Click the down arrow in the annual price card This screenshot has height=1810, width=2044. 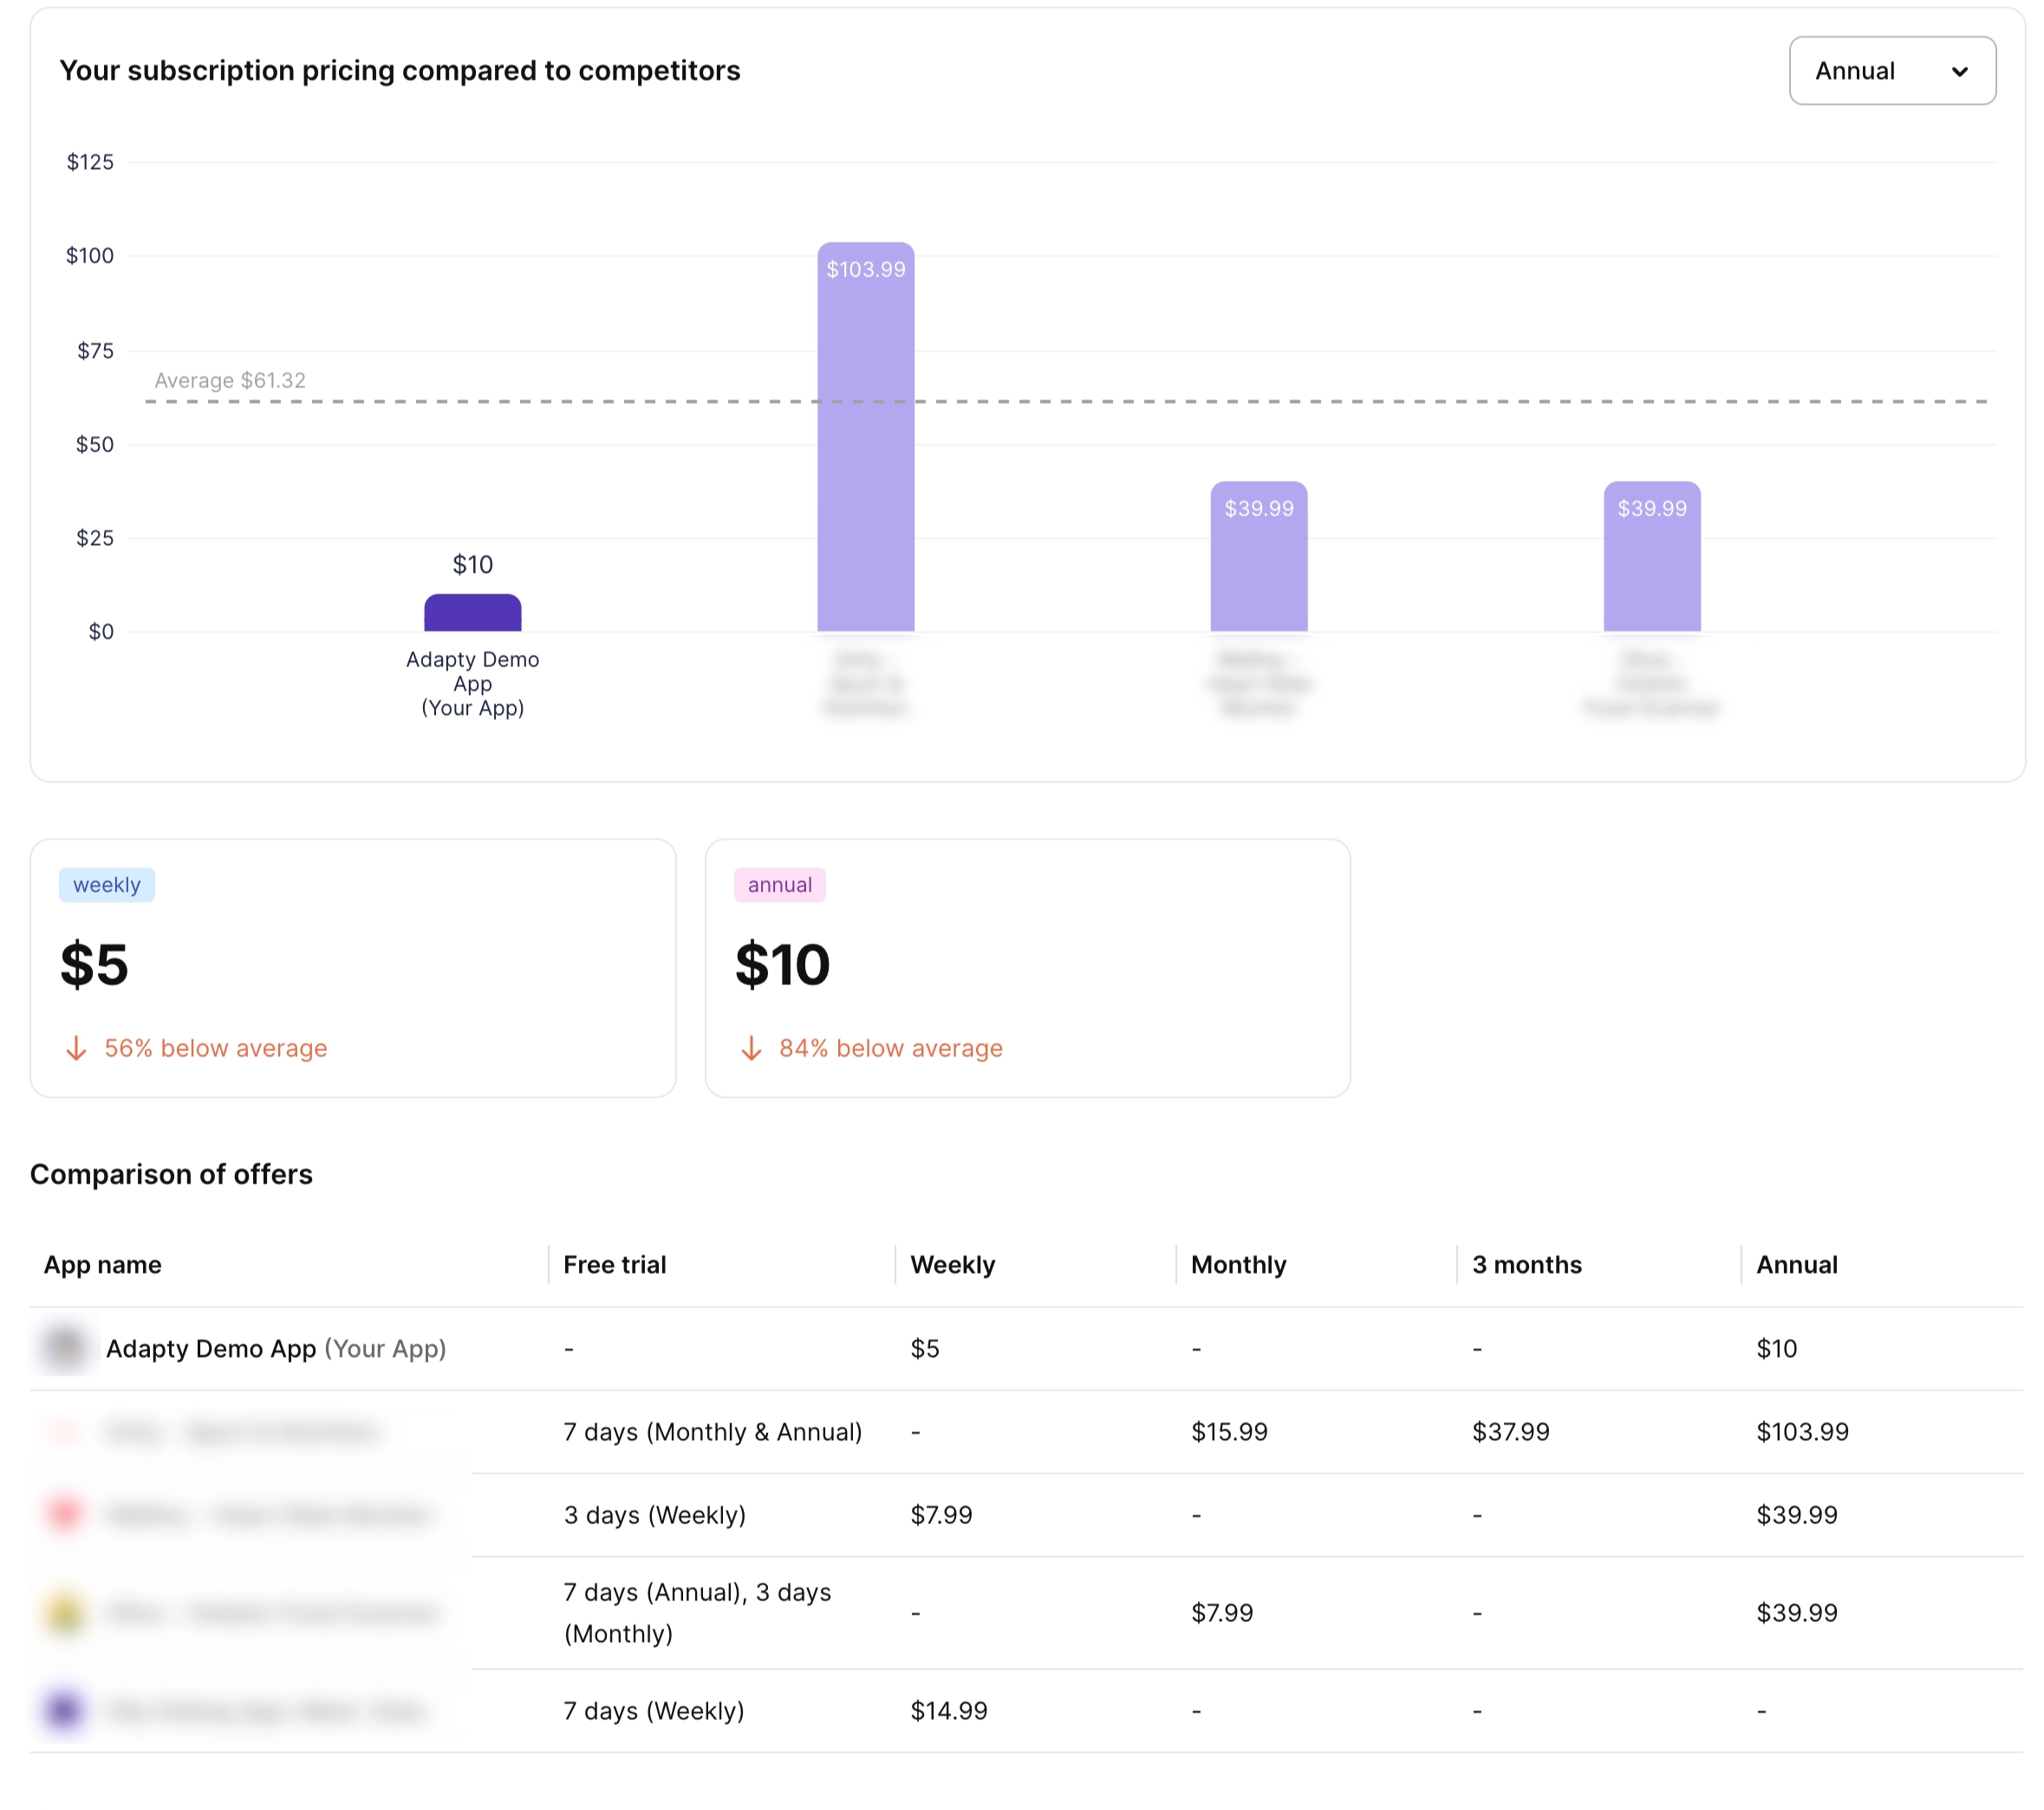coord(751,1048)
